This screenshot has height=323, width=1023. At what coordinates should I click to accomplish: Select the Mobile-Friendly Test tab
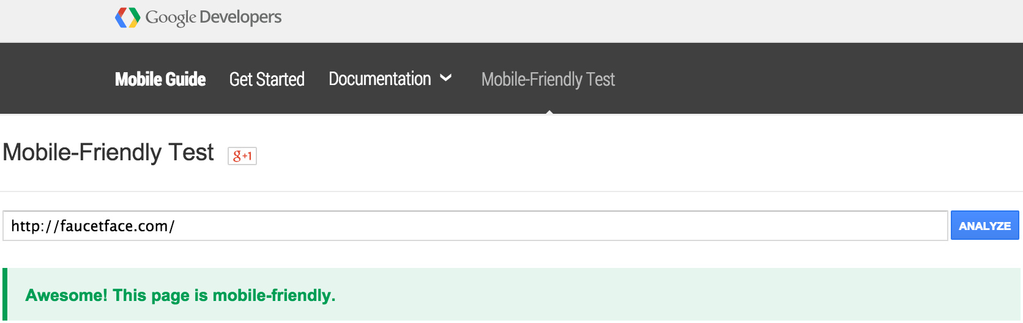548,79
